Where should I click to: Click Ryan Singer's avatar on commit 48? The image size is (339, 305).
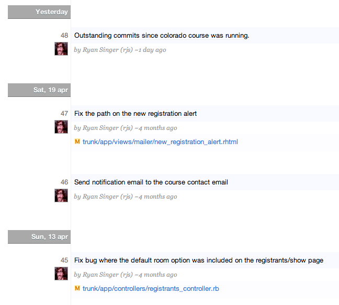61,49
